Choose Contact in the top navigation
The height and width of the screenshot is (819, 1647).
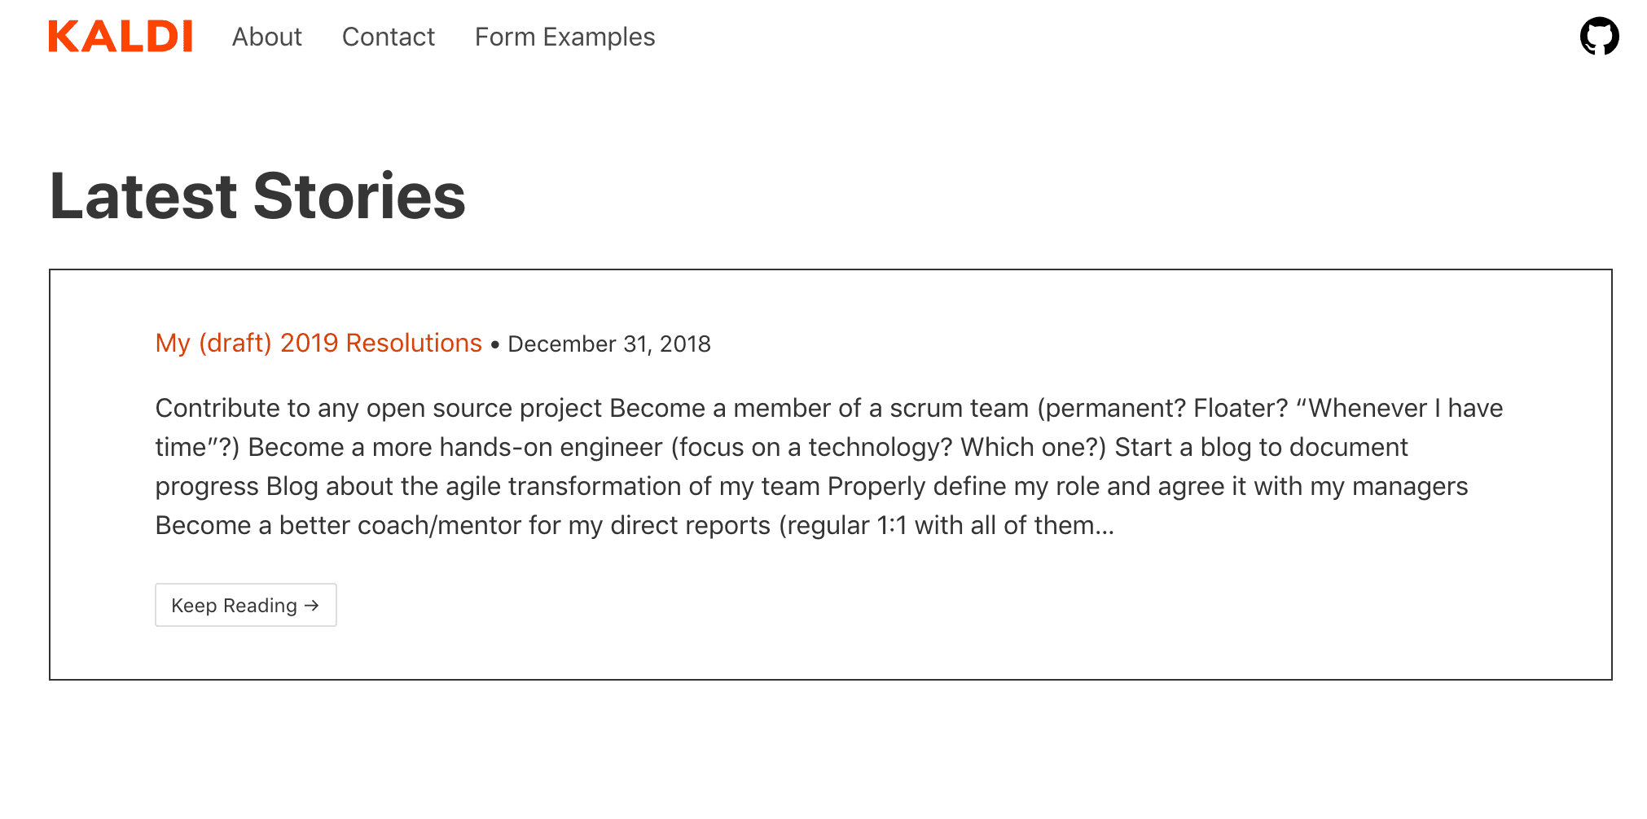tap(389, 37)
